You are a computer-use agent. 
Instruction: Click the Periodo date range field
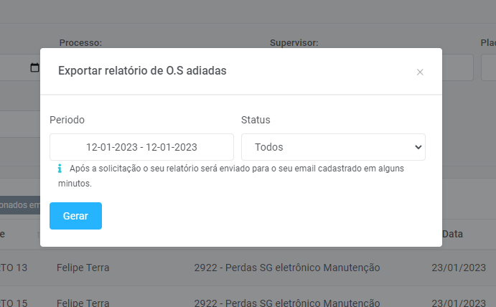(x=141, y=147)
